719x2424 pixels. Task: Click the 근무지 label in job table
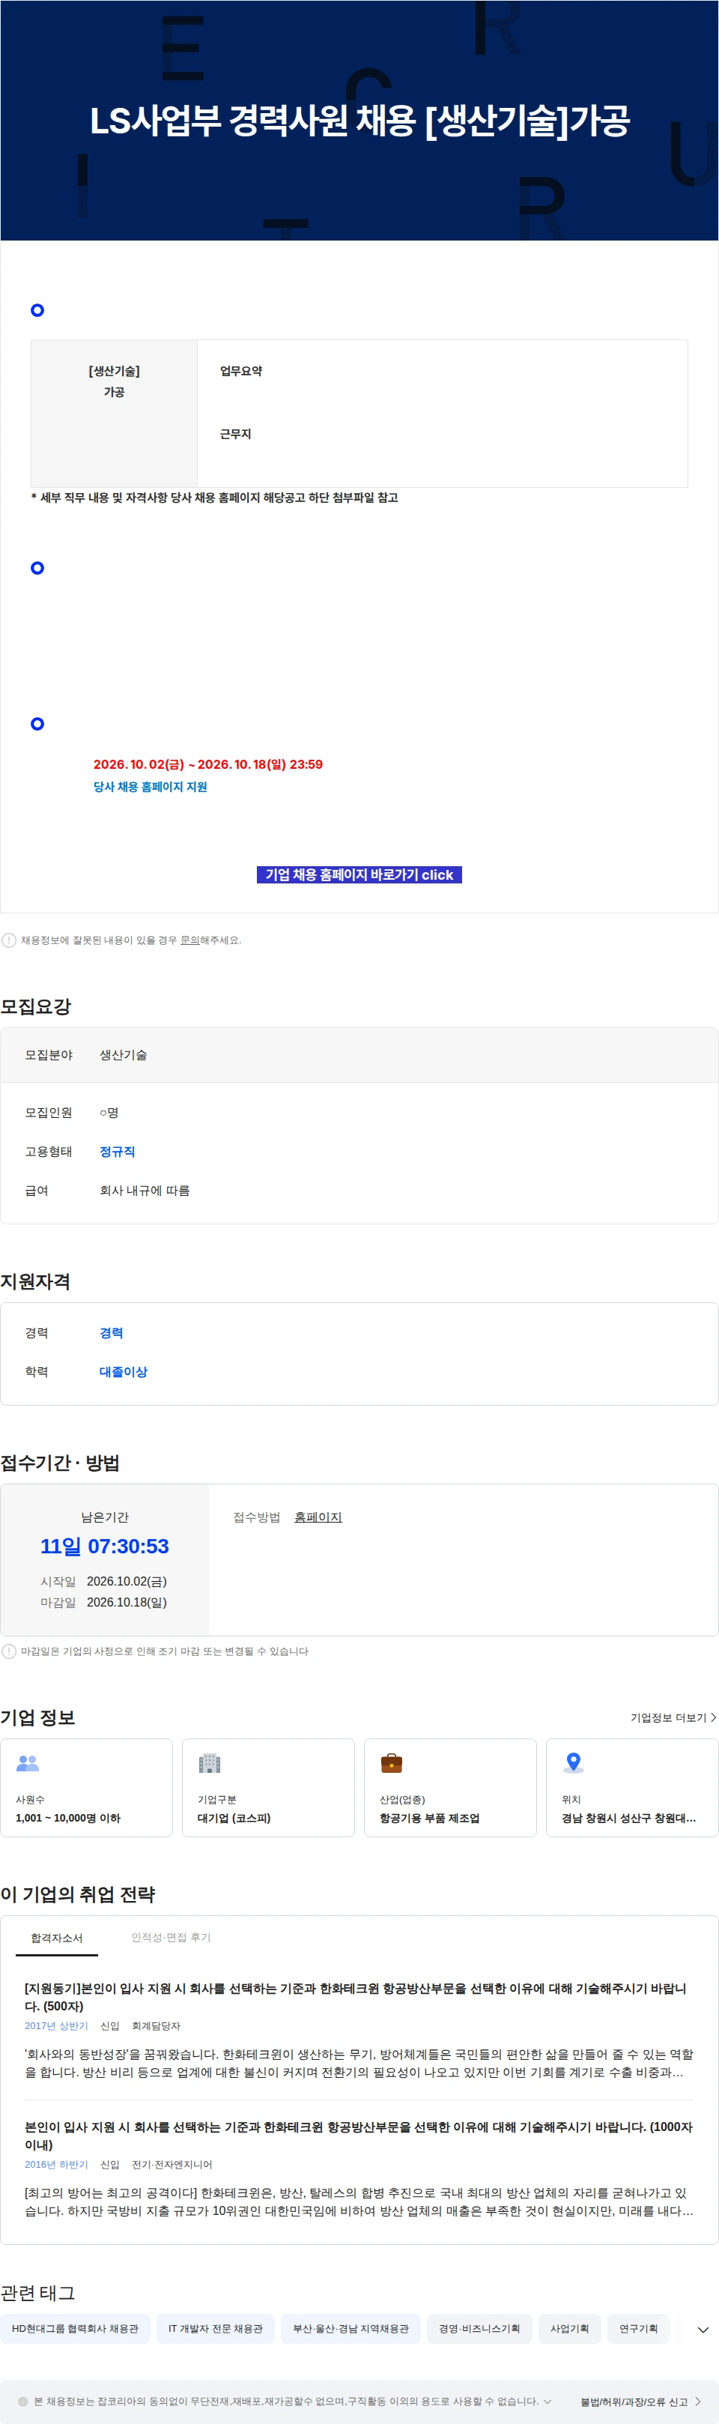[x=235, y=434]
